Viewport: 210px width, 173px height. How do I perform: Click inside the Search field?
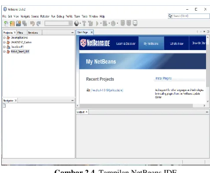(191, 16)
